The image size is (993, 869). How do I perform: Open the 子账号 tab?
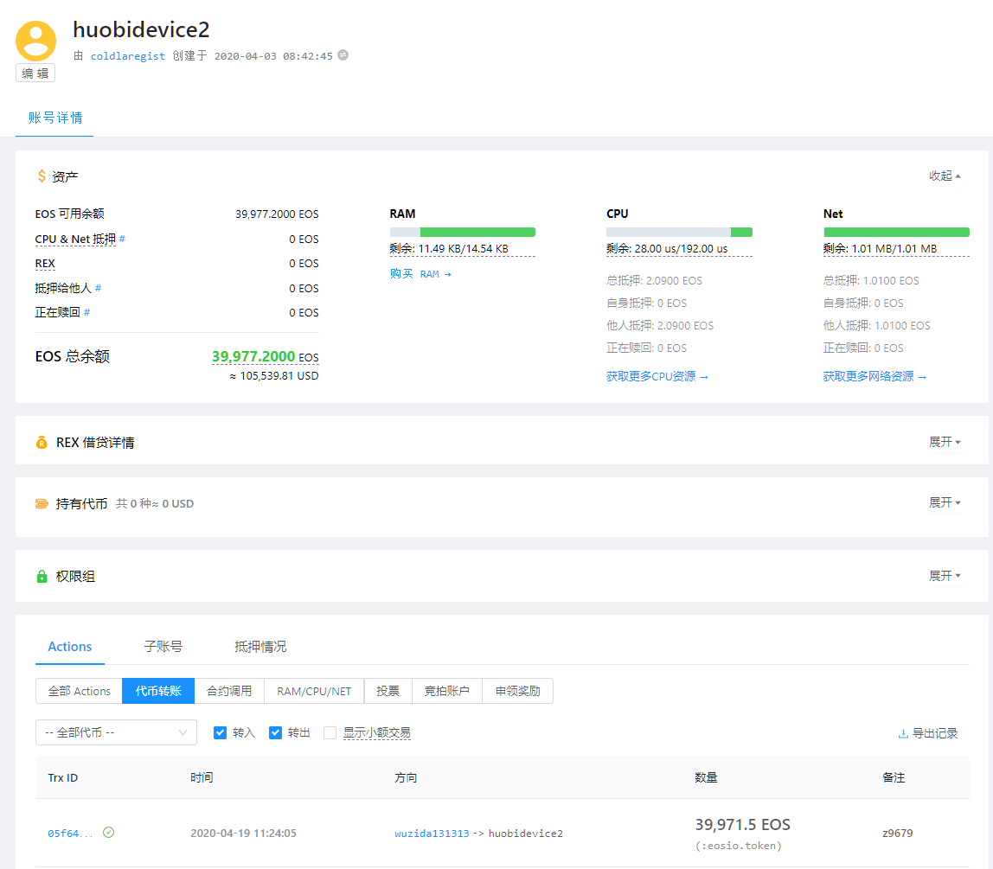[x=163, y=647]
